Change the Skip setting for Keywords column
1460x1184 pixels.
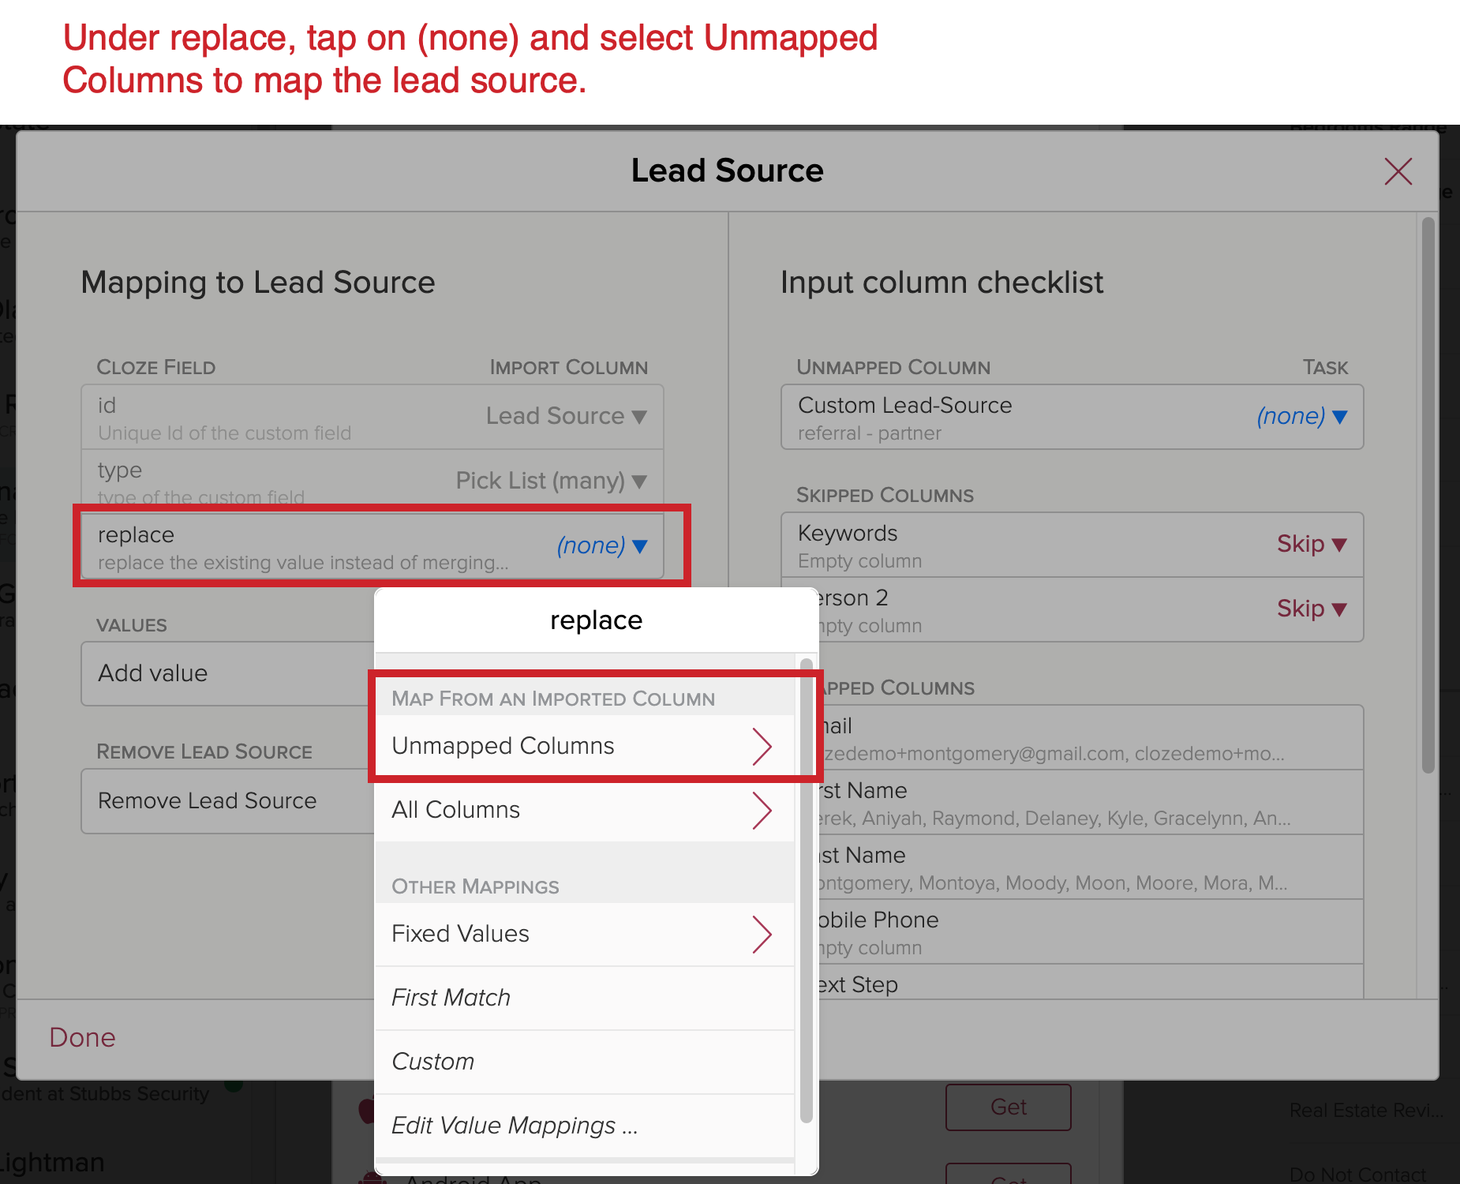pos(1310,543)
